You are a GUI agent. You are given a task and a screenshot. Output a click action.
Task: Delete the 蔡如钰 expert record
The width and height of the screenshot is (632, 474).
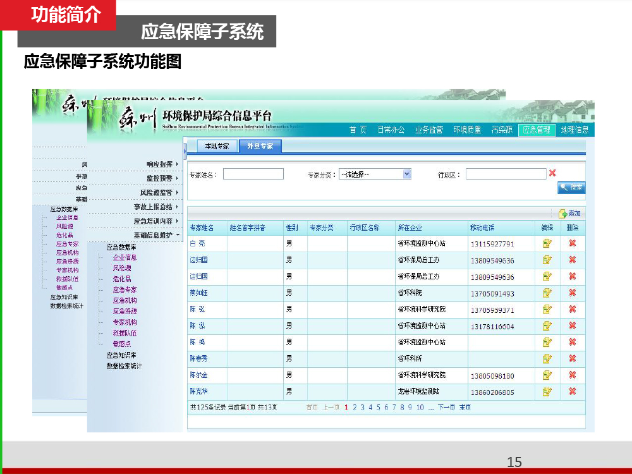point(572,293)
